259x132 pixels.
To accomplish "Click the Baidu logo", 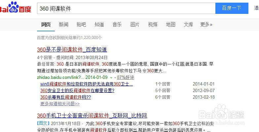I will pos(16,7).
